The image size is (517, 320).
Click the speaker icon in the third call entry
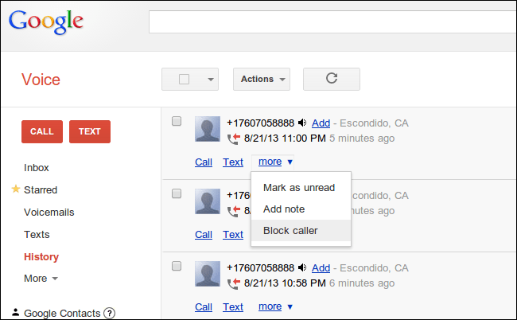point(302,267)
